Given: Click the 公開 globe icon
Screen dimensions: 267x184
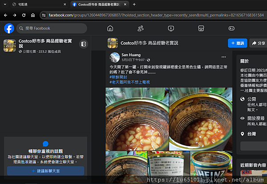Looking at the screenshot, I should (243, 99).
